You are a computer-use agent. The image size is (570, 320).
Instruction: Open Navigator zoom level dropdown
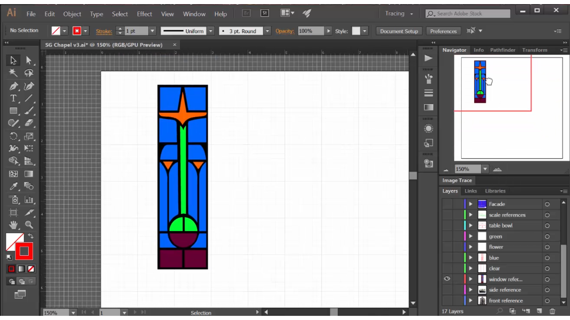tap(485, 169)
